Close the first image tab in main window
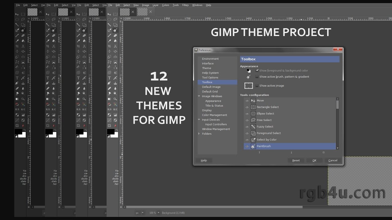This screenshot has width=392, height=220. click(x=133, y=12)
